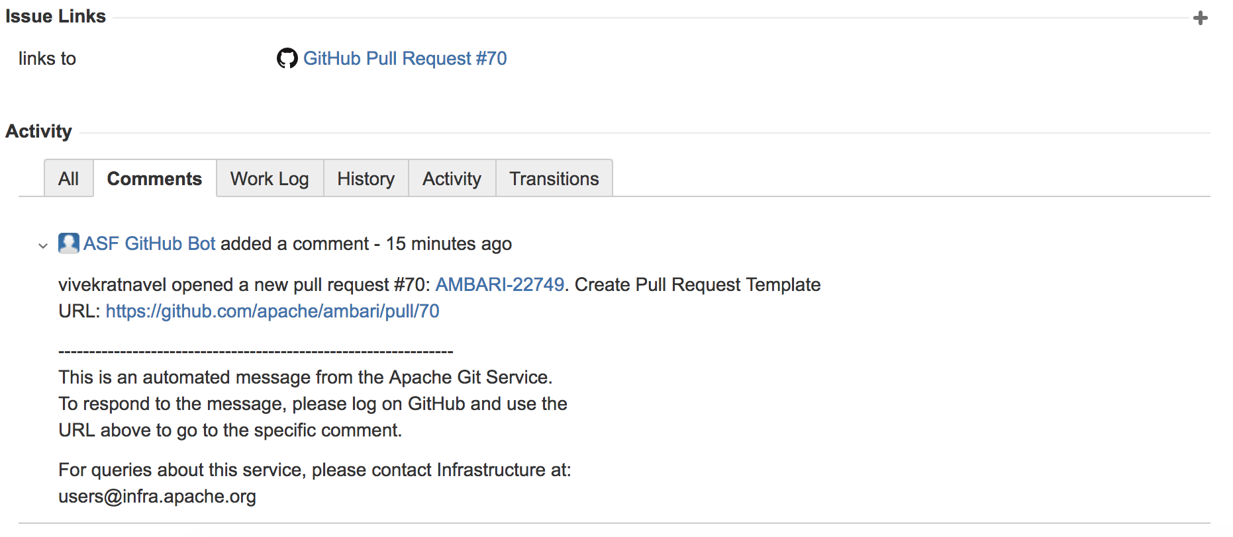Show the History tab

pos(366,179)
